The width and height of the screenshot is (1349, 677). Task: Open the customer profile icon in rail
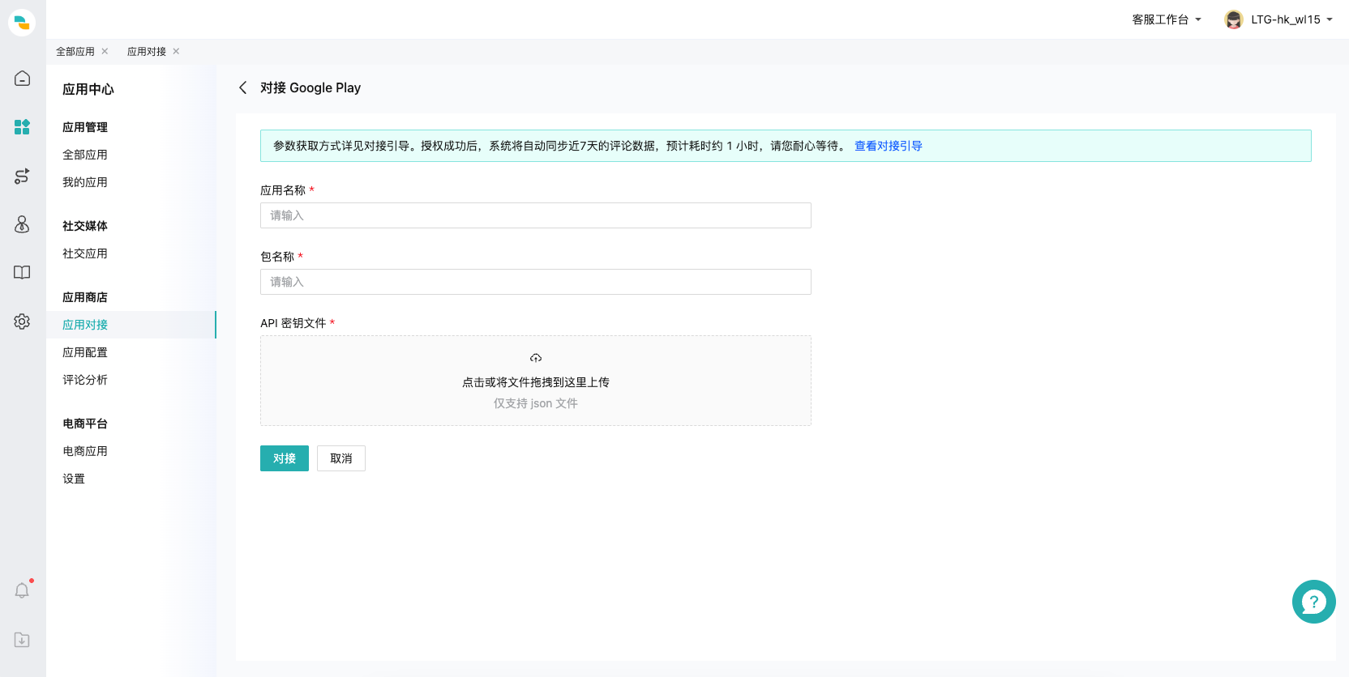22,224
